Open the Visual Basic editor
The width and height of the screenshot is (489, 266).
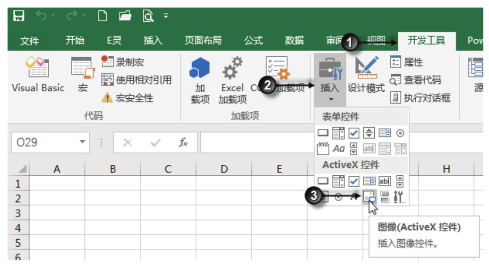(38, 76)
